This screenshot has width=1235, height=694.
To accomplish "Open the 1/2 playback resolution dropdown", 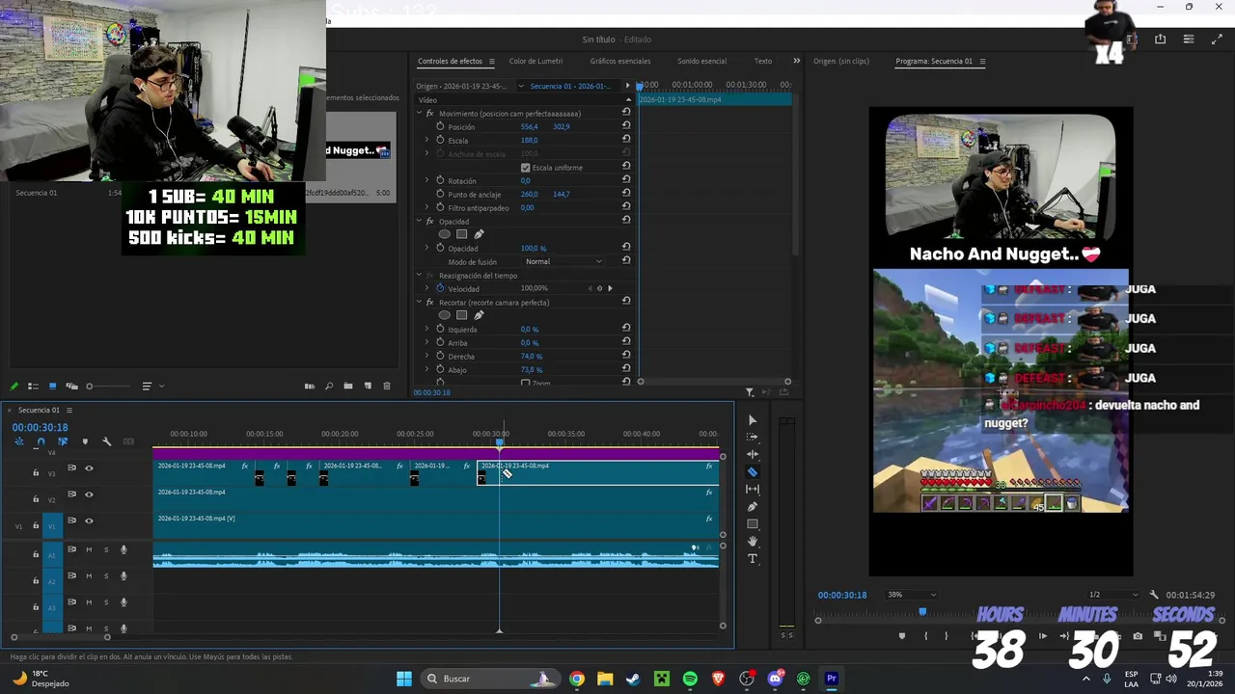I will coord(1112,595).
